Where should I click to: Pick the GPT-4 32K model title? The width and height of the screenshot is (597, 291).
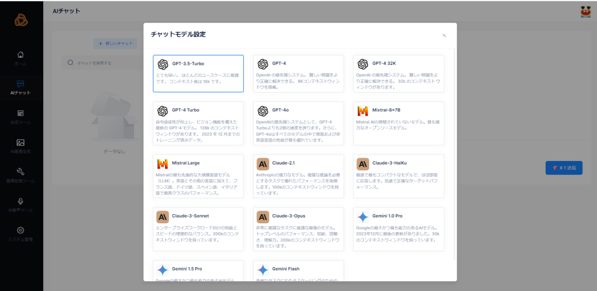384,63
